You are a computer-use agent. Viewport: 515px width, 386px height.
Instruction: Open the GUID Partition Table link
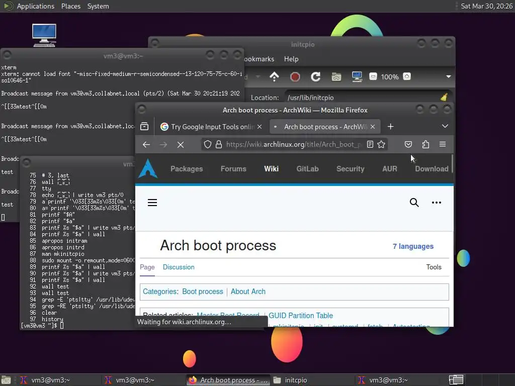point(301,316)
